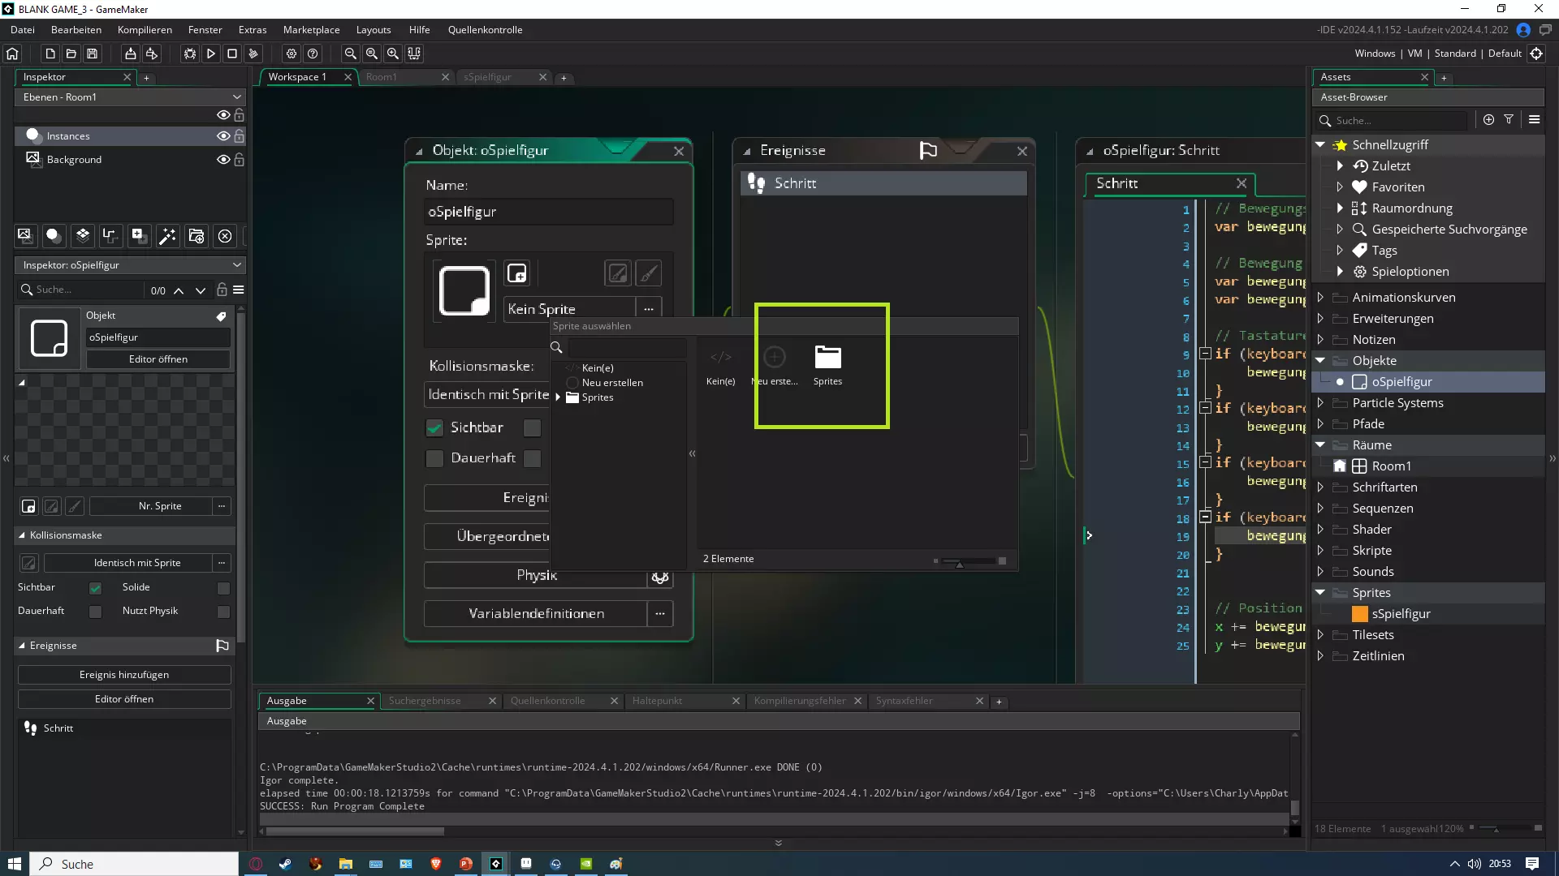Switch to the Room1 workspace tab

point(382,77)
